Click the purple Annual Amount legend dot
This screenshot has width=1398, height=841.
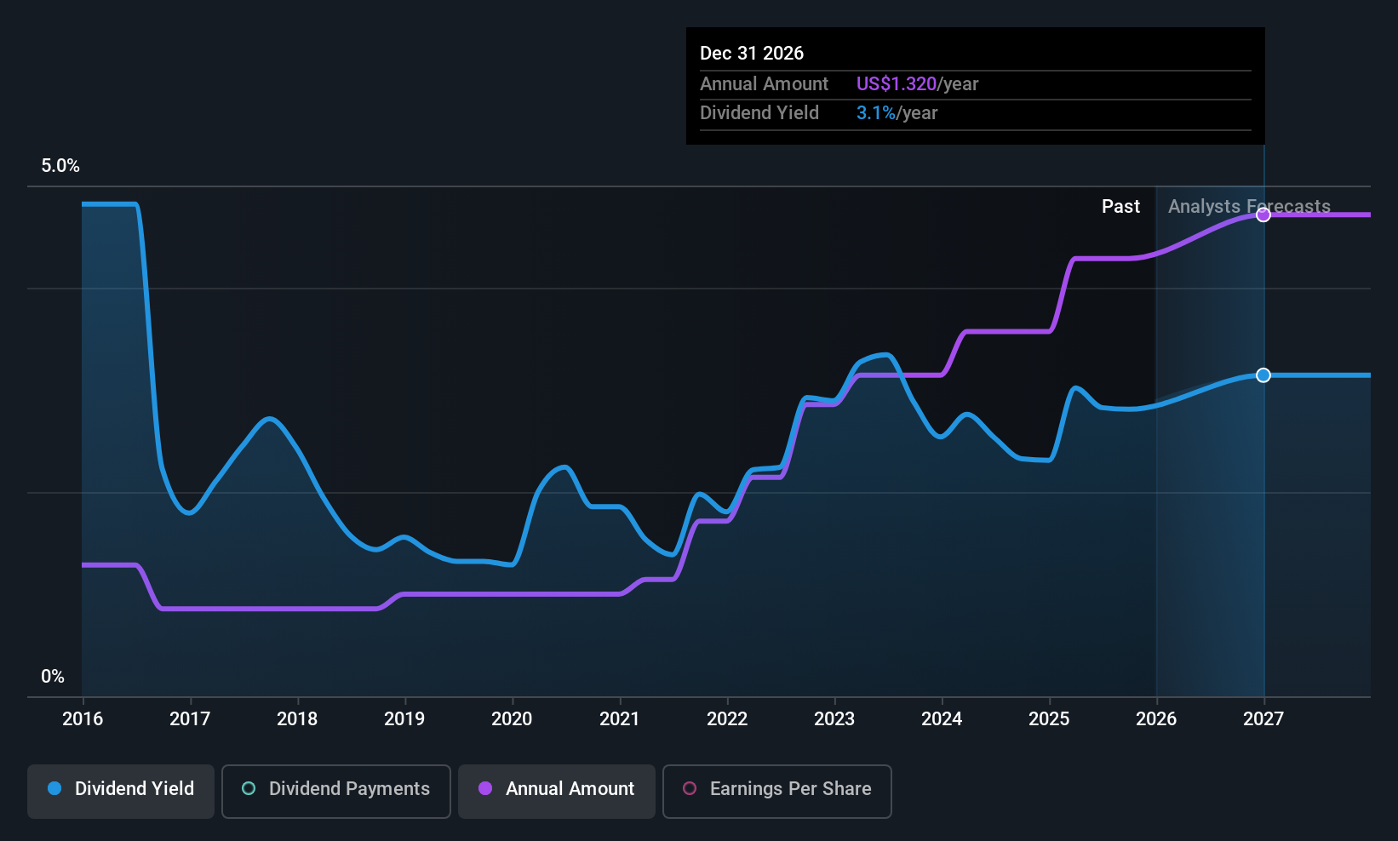click(485, 788)
